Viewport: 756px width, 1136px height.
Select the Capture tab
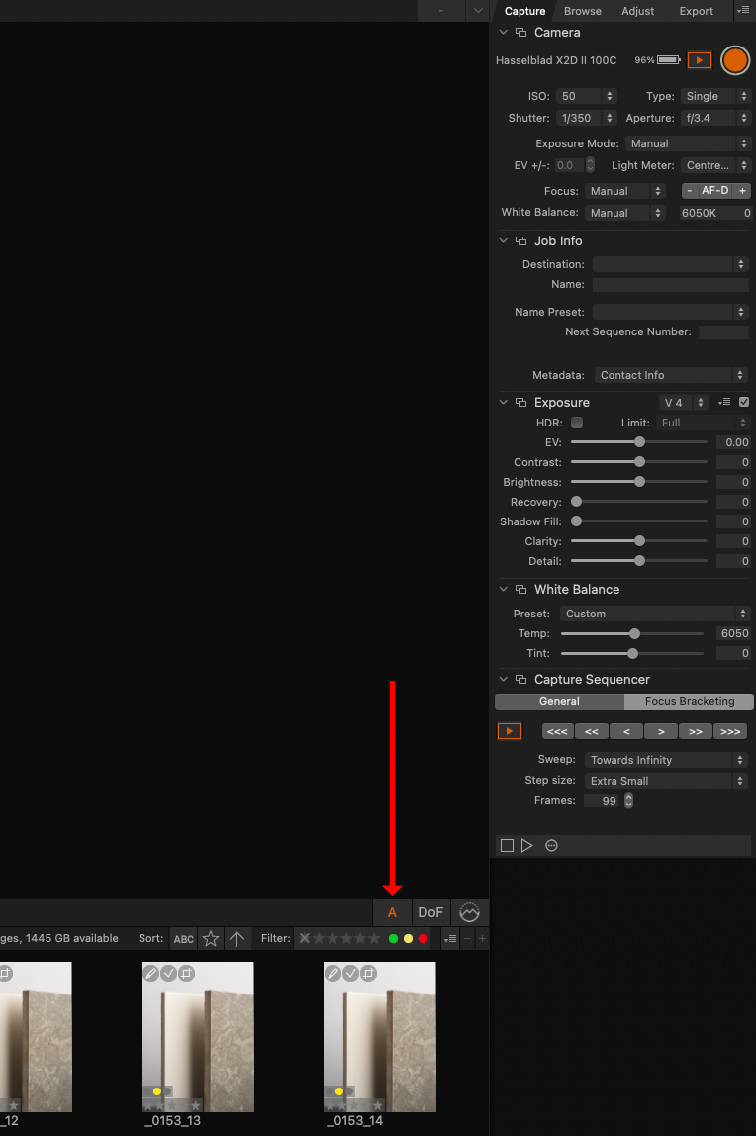point(525,11)
